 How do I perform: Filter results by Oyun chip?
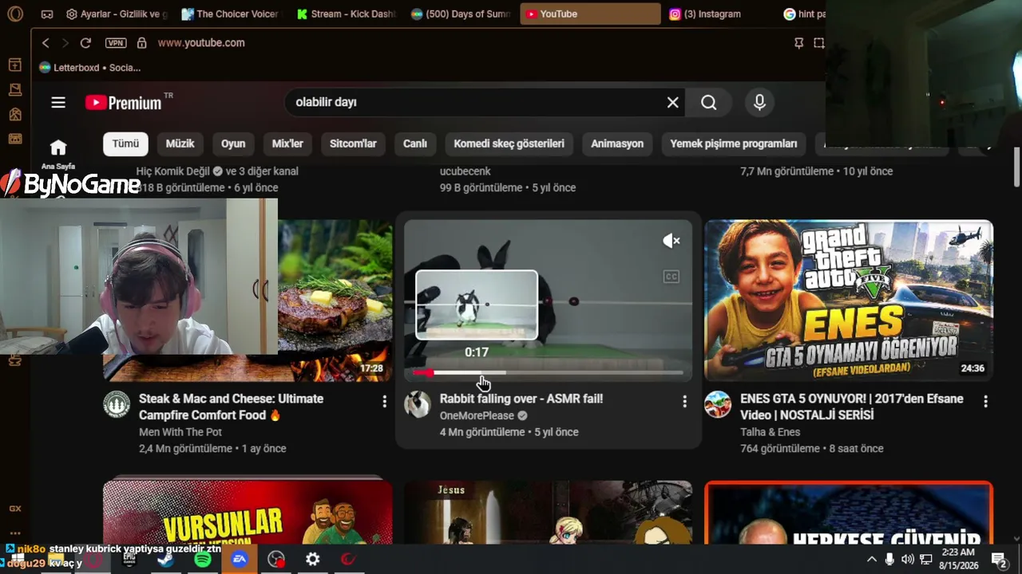point(233,143)
